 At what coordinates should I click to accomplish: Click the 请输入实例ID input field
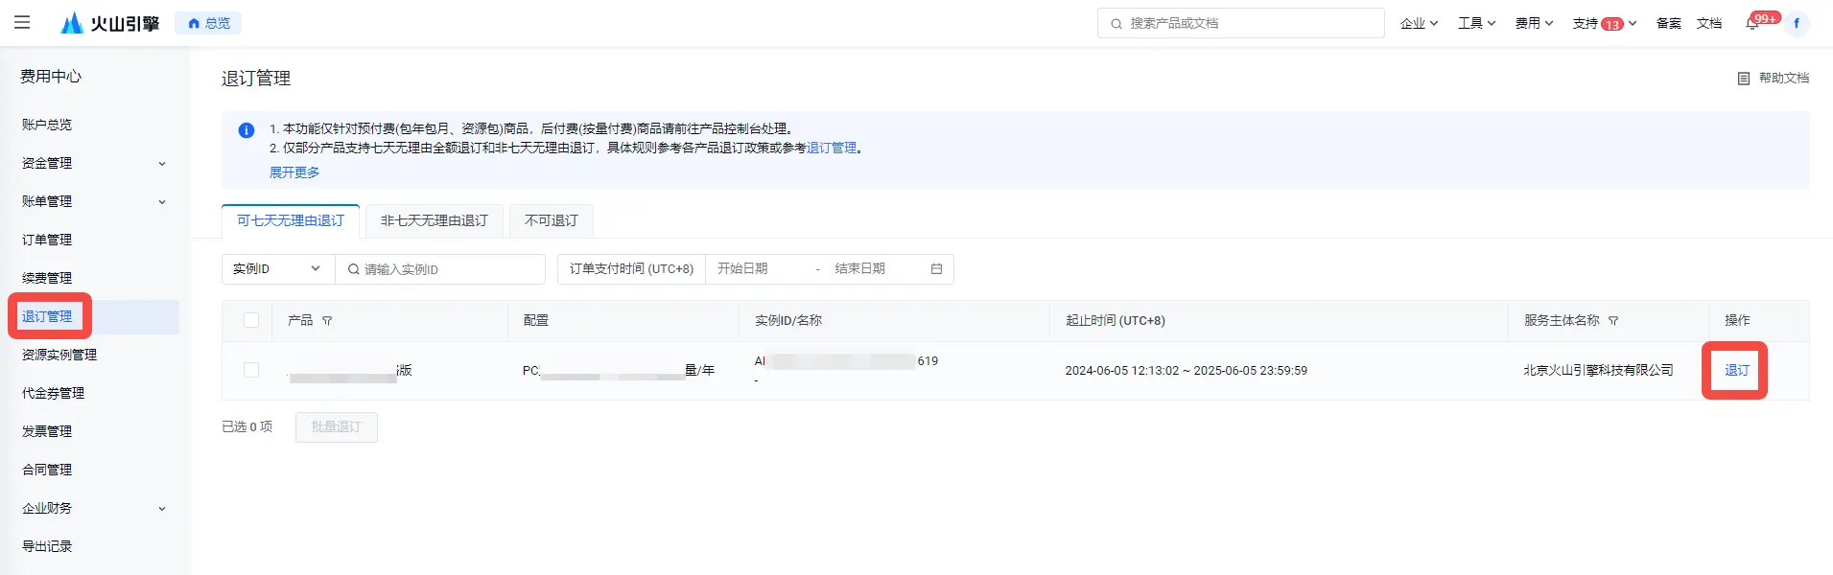click(441, 269)
